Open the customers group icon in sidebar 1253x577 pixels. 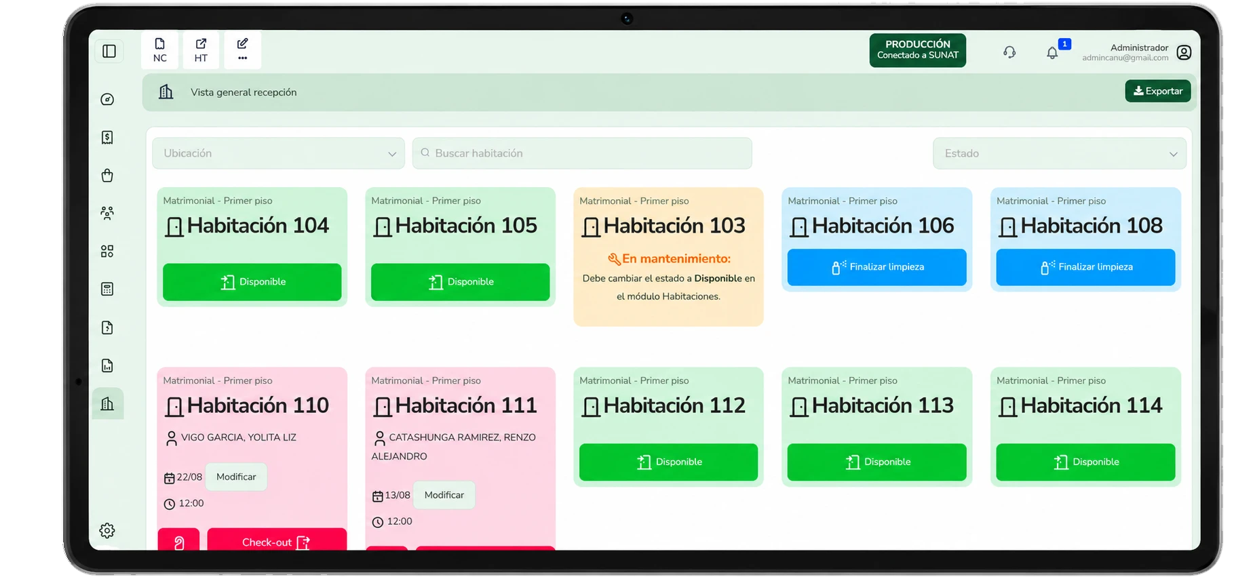click(x=107, y=214)
